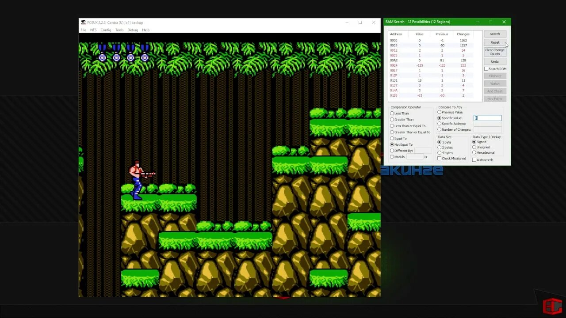Image resolution: width=566 pixels, height=318 pixels.
Task: Click the Changes column header
Action: [x=463, y=34]
